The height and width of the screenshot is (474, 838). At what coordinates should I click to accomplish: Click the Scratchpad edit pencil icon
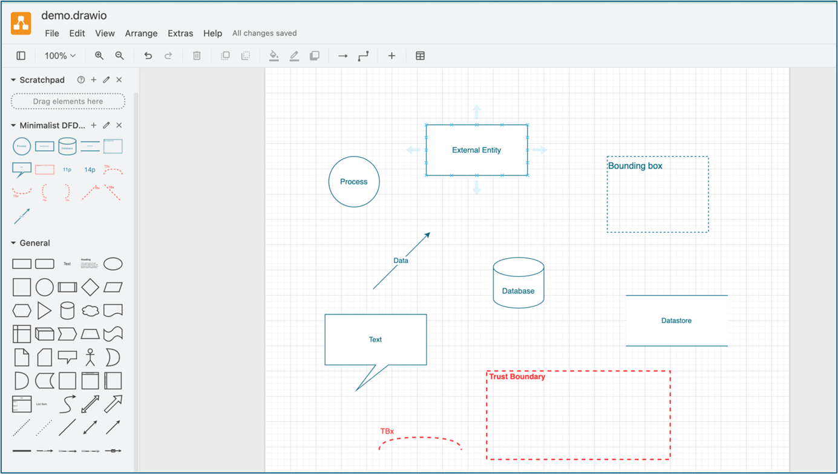(106, 80)
